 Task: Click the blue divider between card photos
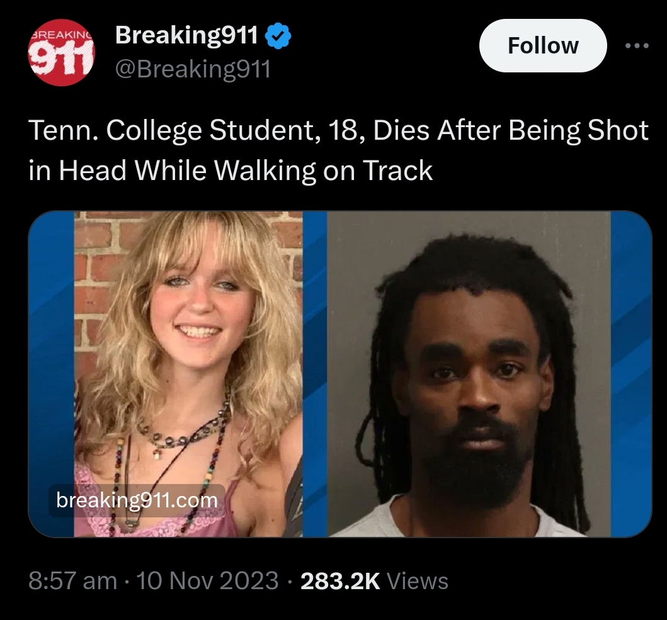coord(315,374)
